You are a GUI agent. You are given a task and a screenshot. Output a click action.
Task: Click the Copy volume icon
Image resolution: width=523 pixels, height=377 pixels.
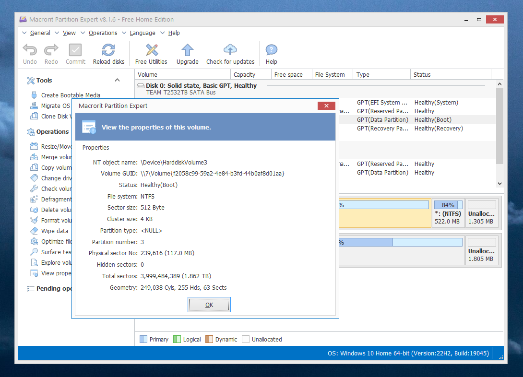pyautogui.click(x=34, y=168)
